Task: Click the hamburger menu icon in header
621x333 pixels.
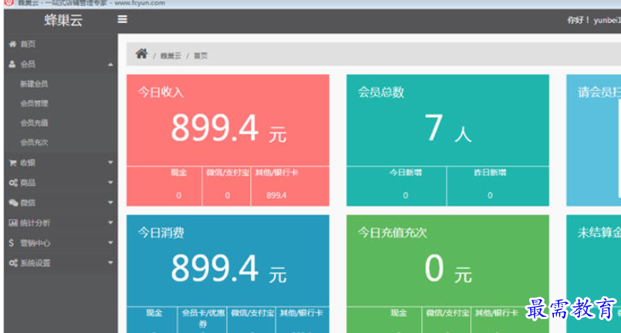Action: tap(122, 19)
